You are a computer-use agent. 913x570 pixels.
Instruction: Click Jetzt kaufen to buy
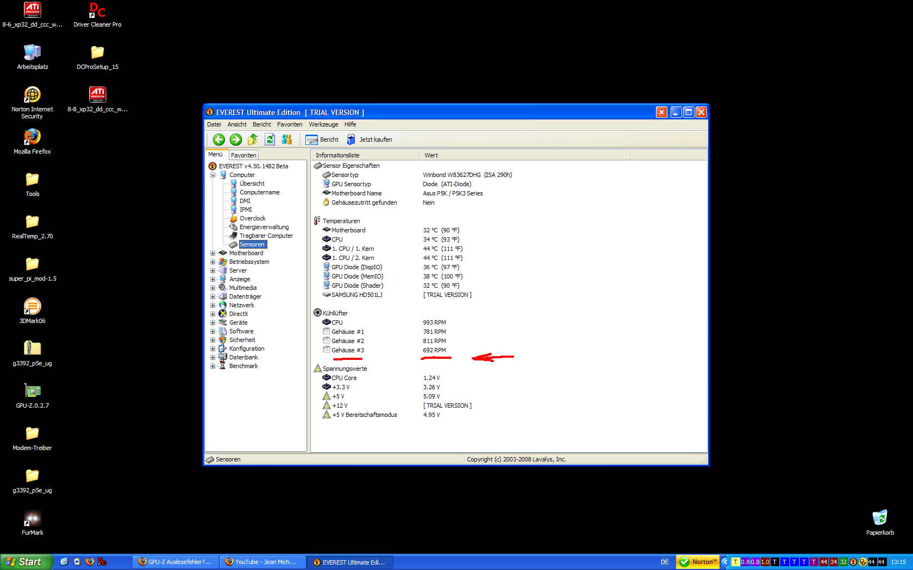pos(370,140)
